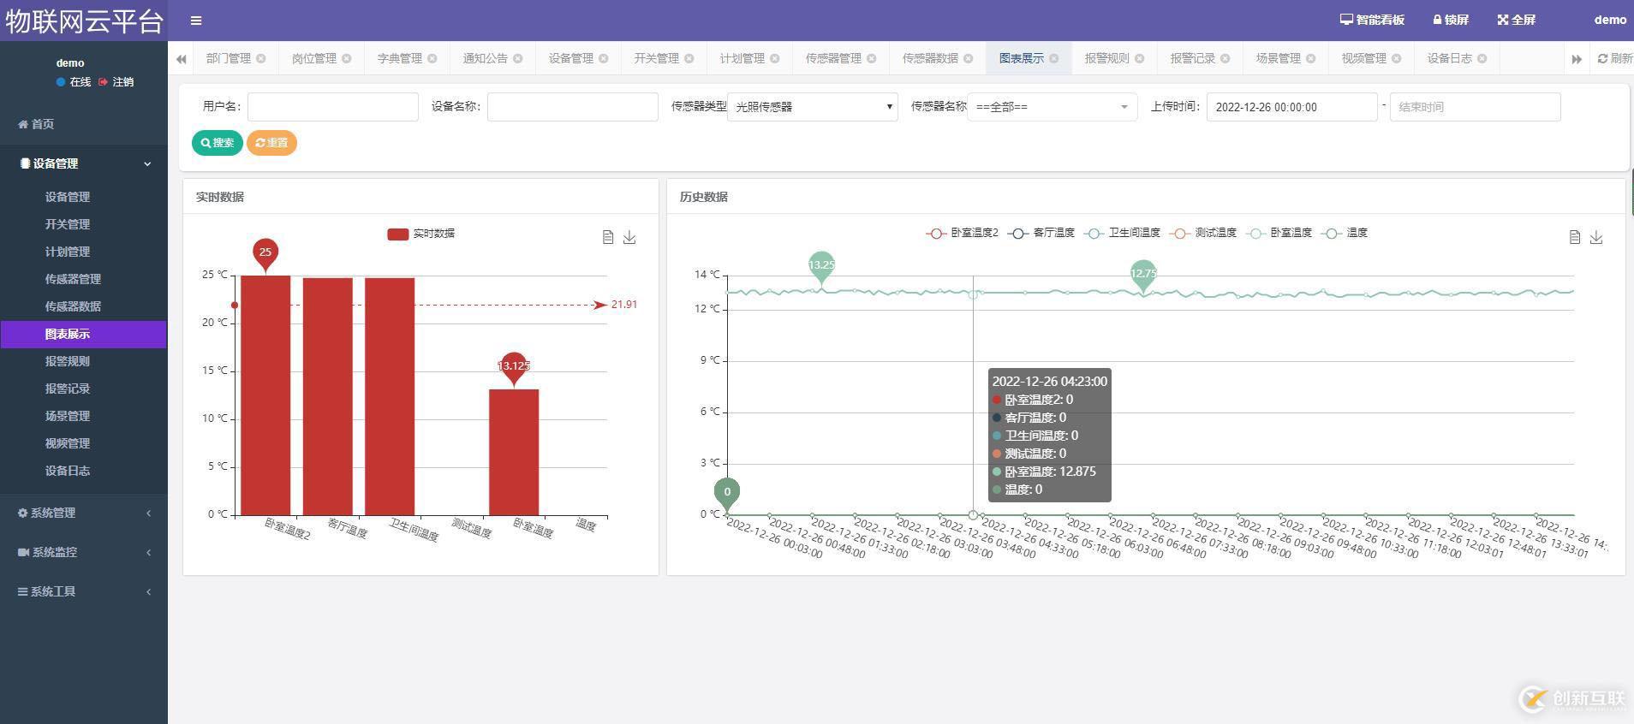Close the 设备日志 tab
Screen dimensions: 1634x724
1482,58
